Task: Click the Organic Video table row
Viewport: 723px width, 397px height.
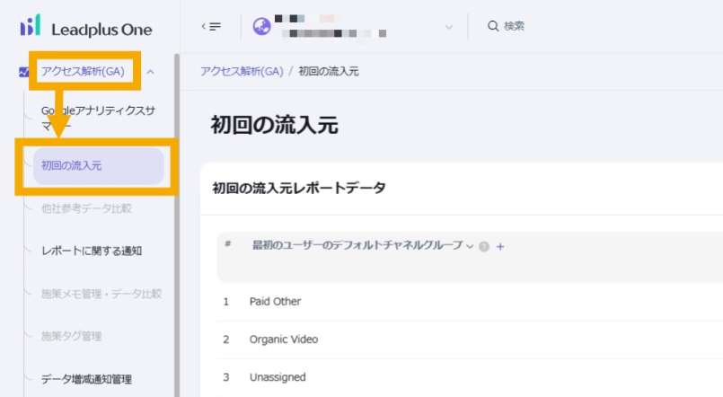Action: (x=284, y=340)
